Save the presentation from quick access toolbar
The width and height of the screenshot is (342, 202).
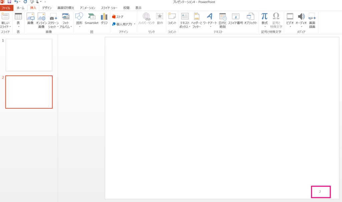[9, 2]
